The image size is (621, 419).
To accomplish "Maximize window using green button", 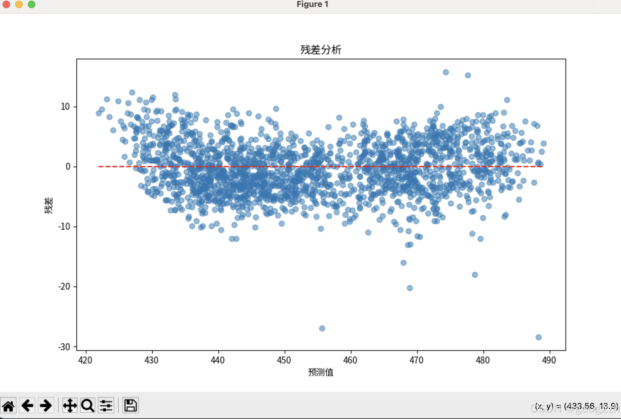I will point(32,4).
